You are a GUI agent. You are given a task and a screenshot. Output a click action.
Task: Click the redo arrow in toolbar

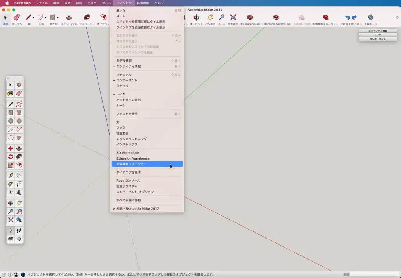pyautogui.click(x=354, y=18)
